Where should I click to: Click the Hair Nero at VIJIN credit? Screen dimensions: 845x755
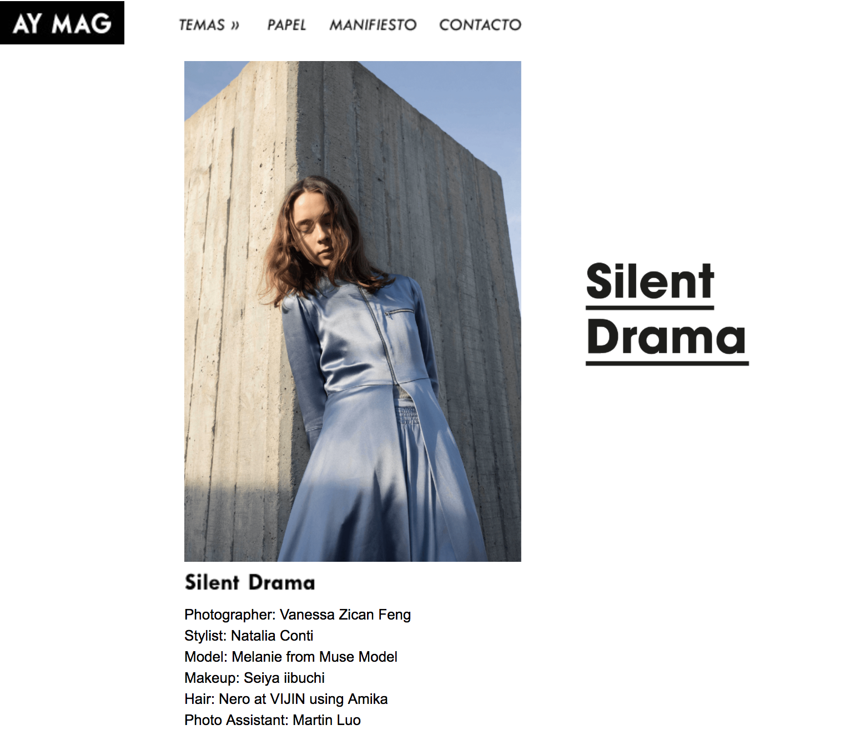[x=286, y=699]
